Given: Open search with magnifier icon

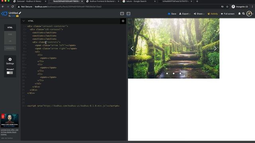Looking at the screenshot, I should (243, 14).
